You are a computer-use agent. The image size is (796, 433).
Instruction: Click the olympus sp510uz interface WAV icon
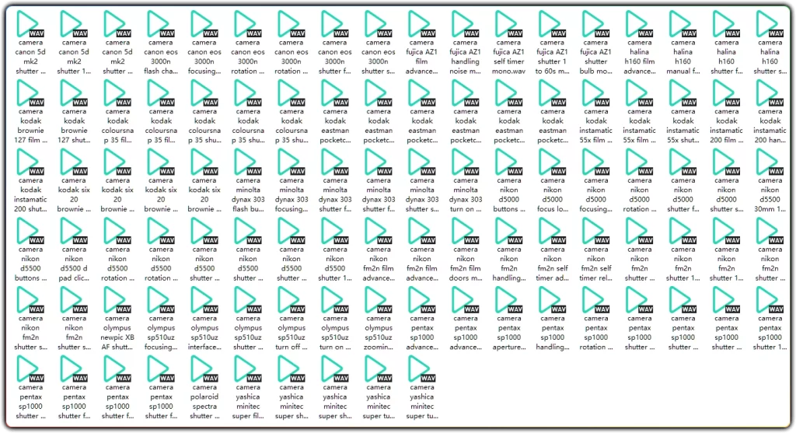tap(204, 300)
